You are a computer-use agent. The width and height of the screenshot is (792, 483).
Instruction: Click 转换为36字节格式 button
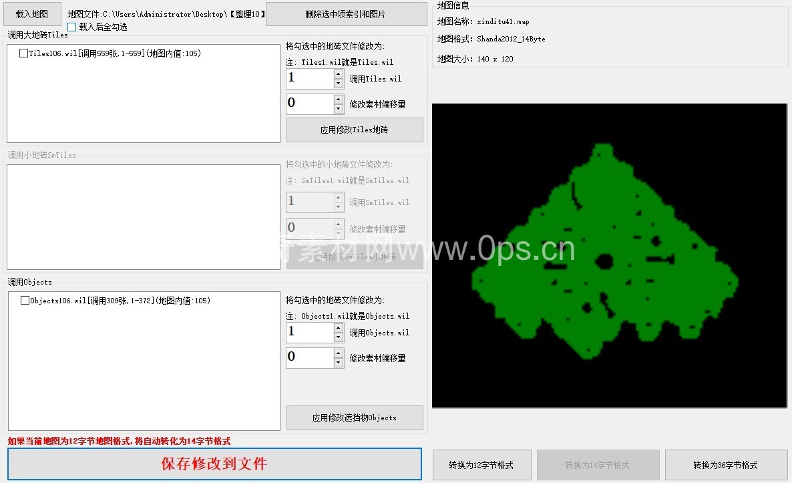click(x=725, y=465)
